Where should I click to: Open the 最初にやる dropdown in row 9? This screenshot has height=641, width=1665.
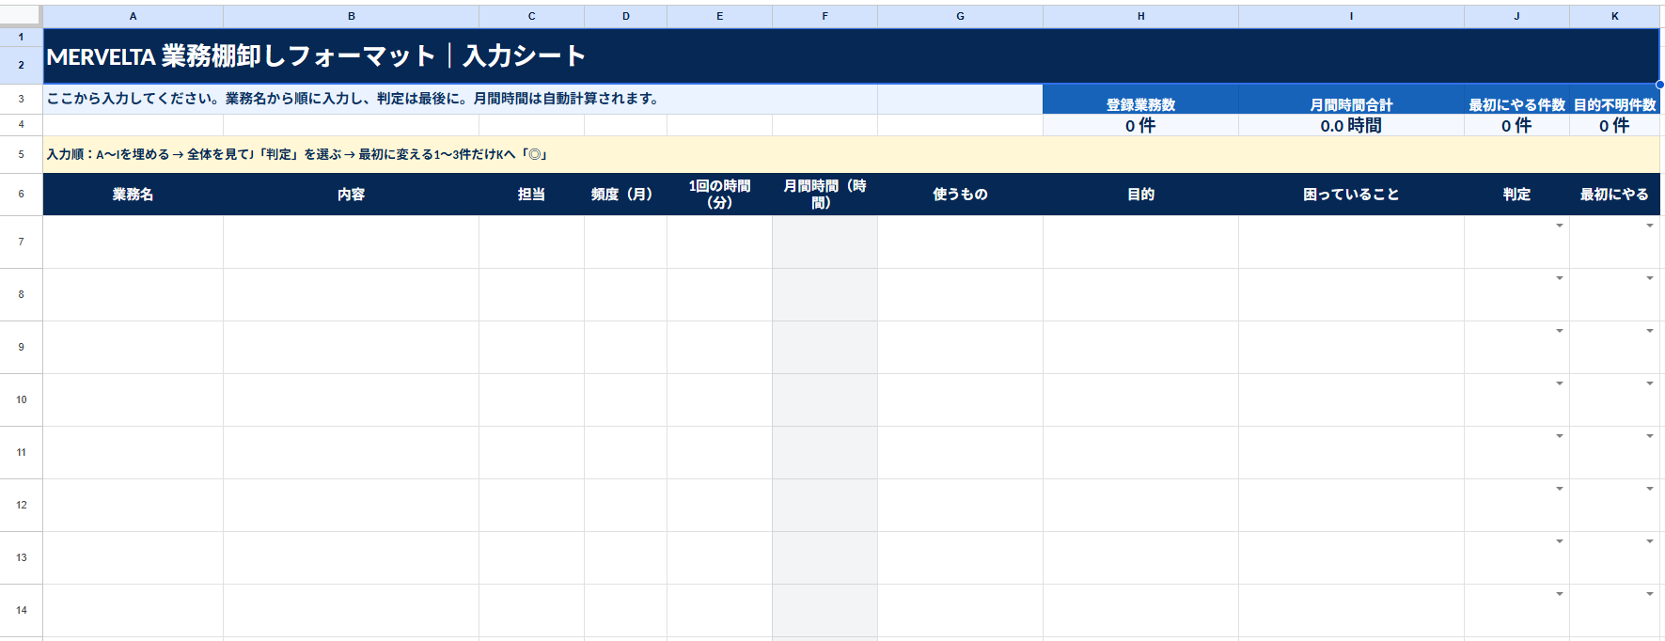point(1650,331)
